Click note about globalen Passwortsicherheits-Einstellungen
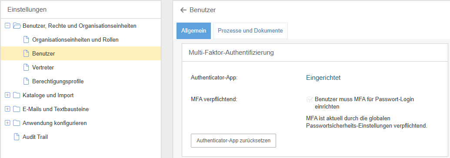The image size is (450, 158). pos(367,122)
